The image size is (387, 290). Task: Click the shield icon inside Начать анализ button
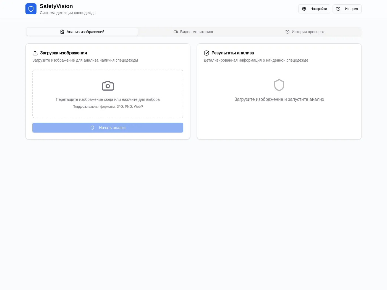coord(92,128)
